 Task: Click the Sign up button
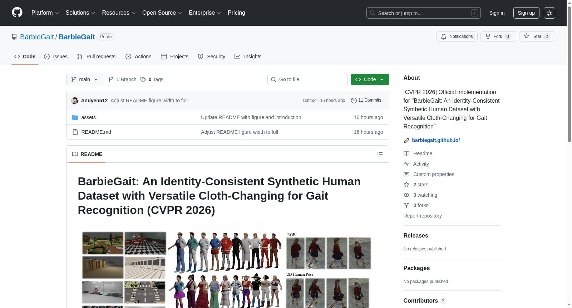click(x=526, y=13)
